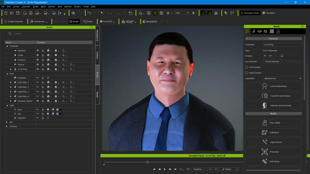
Task: Play the animation
Action: click(165, 169)
